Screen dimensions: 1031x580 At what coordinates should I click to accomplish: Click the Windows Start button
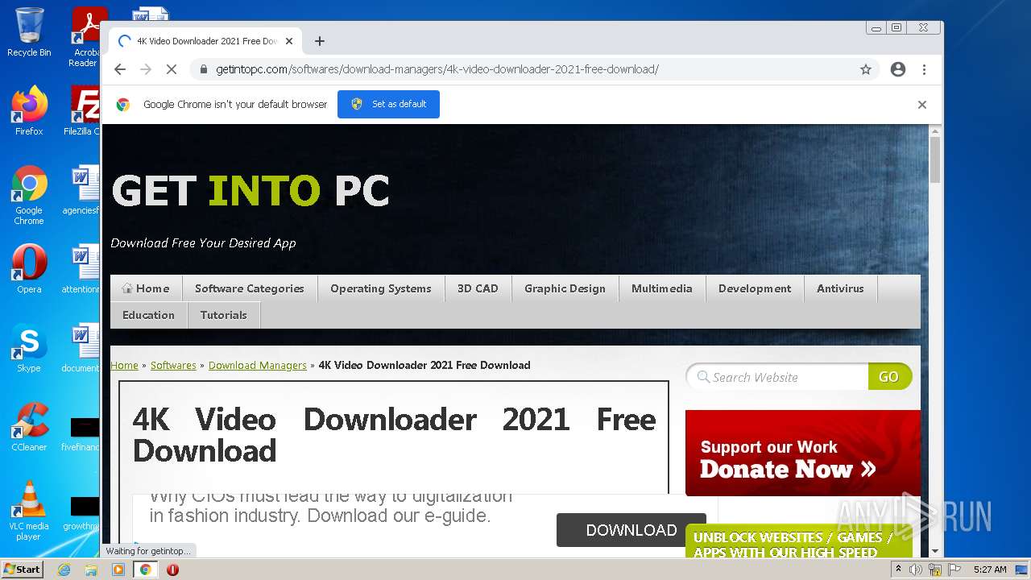click(23, 570)
